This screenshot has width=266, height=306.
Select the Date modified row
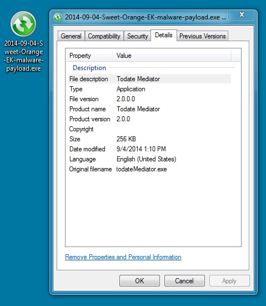click(x=149, y=149)
